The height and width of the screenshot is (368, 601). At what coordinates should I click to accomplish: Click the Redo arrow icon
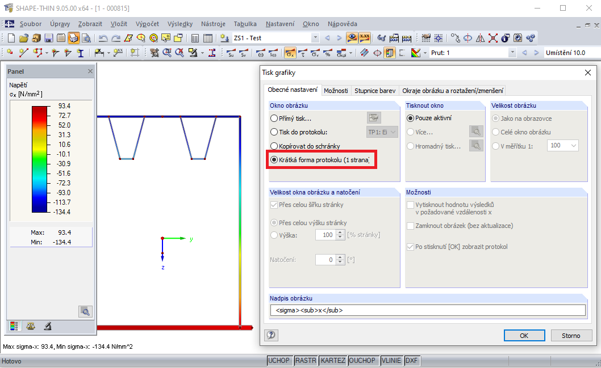115,38
